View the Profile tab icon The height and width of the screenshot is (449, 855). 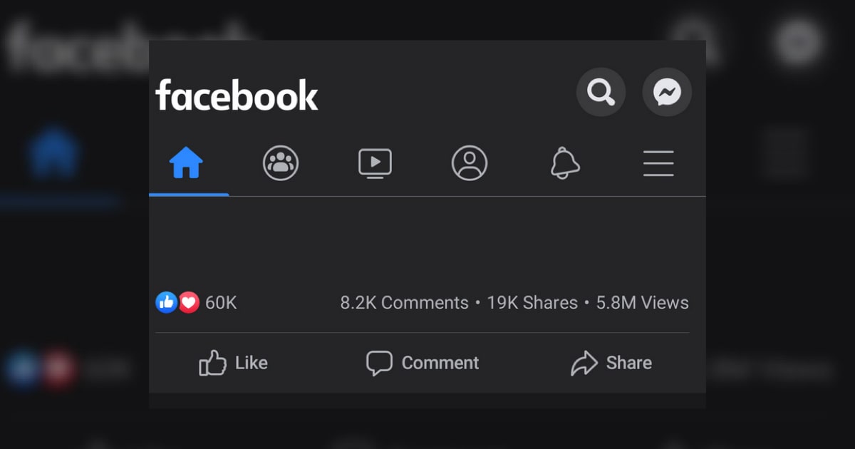(x=470, y=163)
